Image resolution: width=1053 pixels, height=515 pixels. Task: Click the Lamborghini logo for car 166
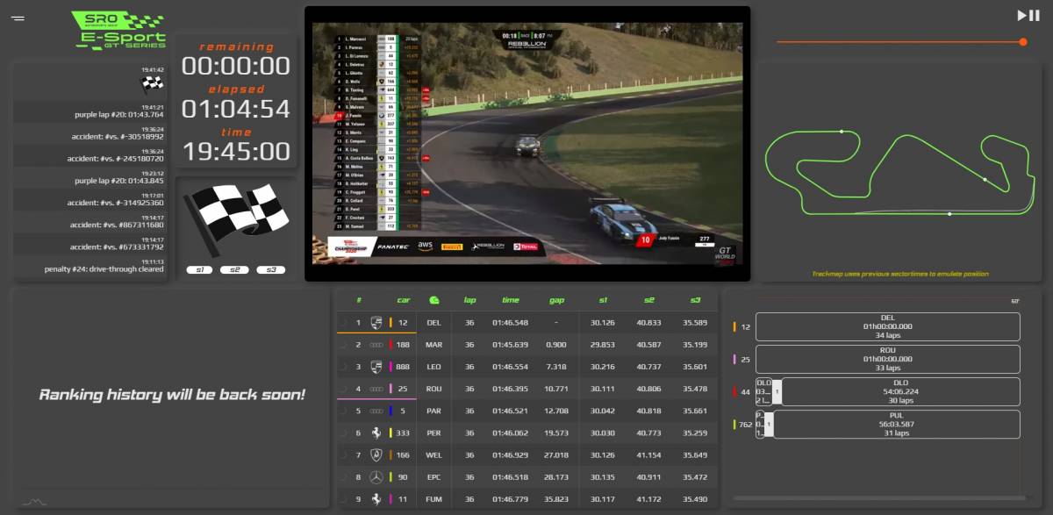point(376,455)
